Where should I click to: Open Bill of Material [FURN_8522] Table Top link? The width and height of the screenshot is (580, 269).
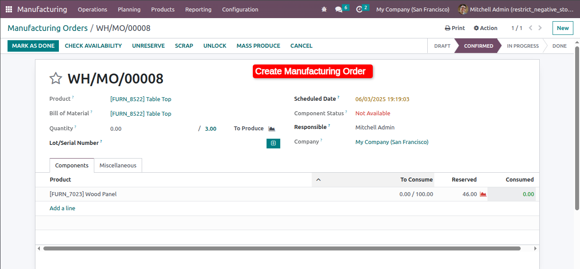(x=141, y=114)
